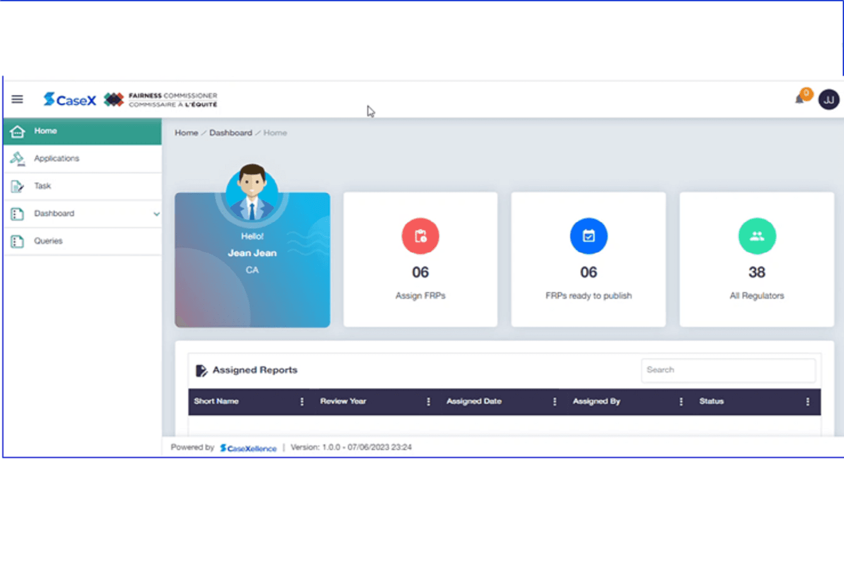This screenshot has height=563, width=844.
Task: Select Home in the sidebar
Action: (46, 131)
